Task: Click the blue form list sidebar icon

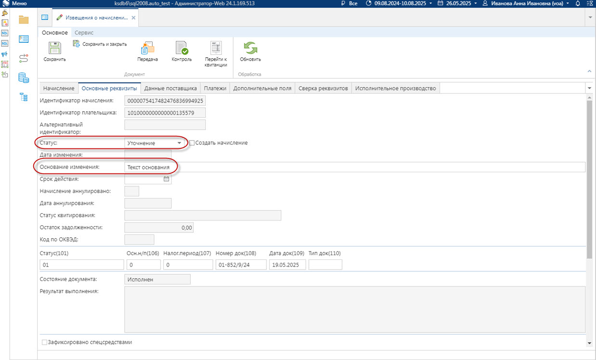Action: pyautogui.click(x=24, y=39)
